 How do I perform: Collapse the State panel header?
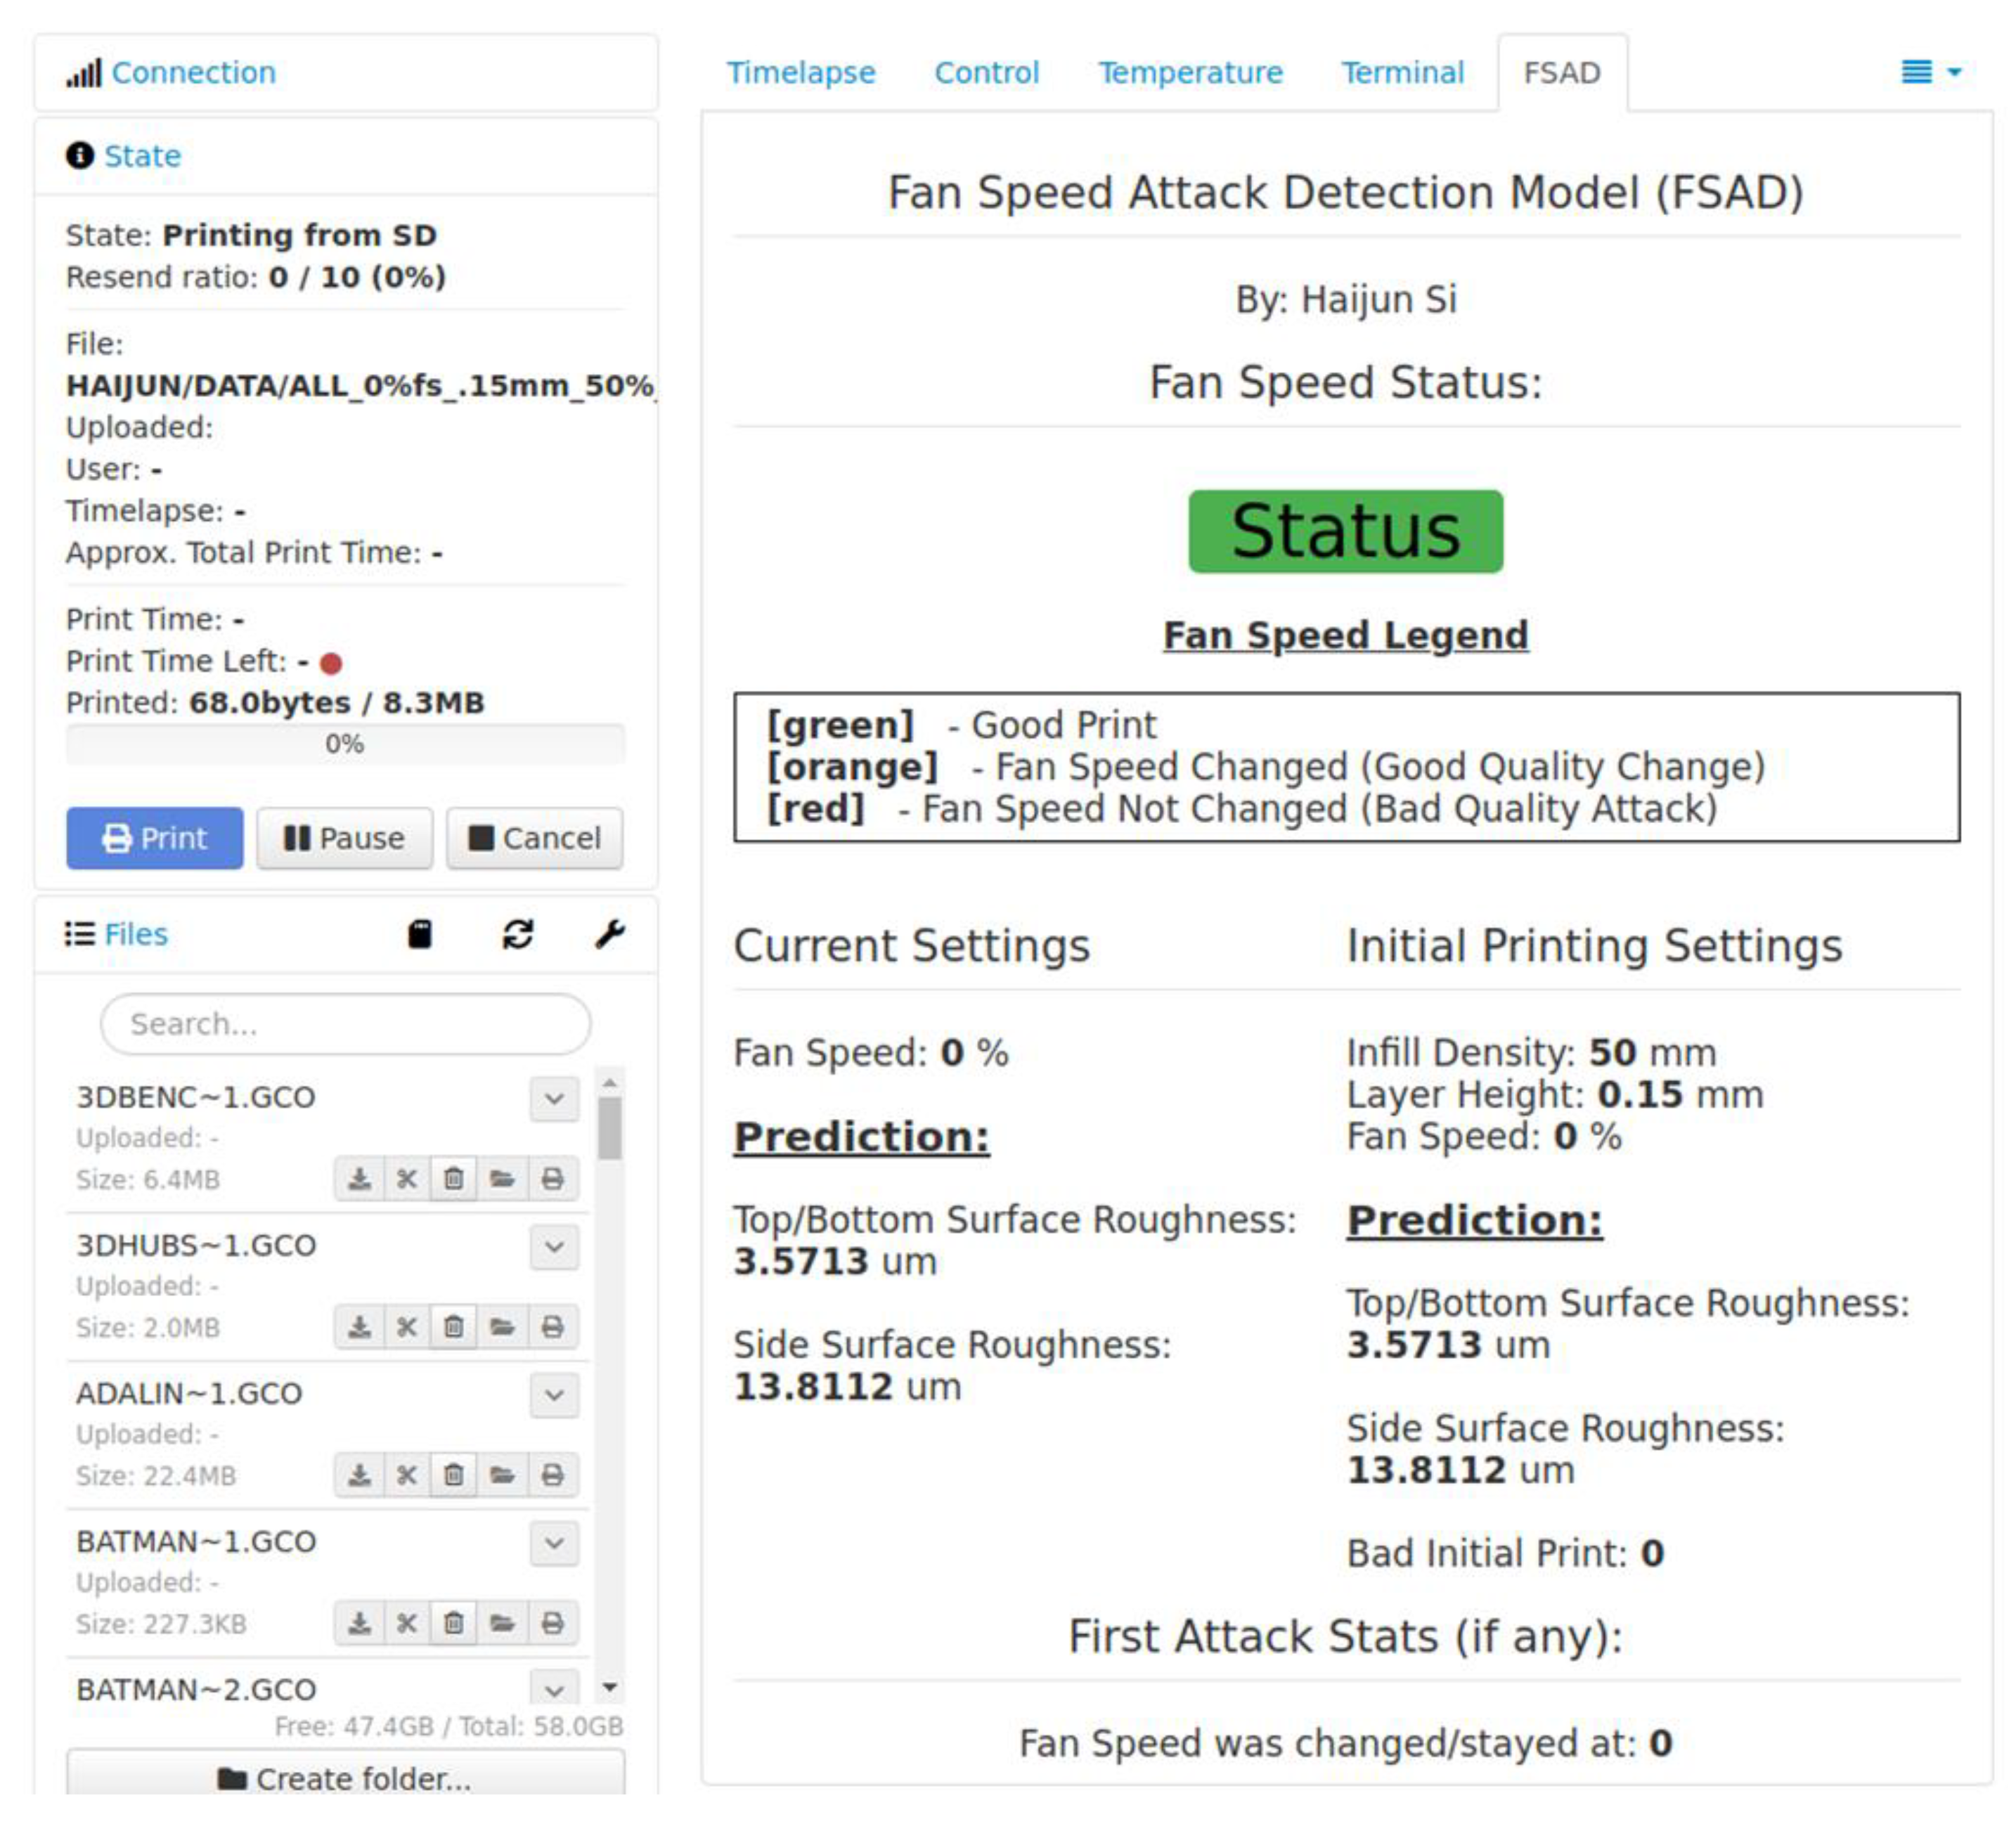point(142,156)
